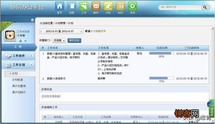This screenshot has height=124, width=215.
Task: Click the 陈玉 assistant cell
Action: (140, 54)
